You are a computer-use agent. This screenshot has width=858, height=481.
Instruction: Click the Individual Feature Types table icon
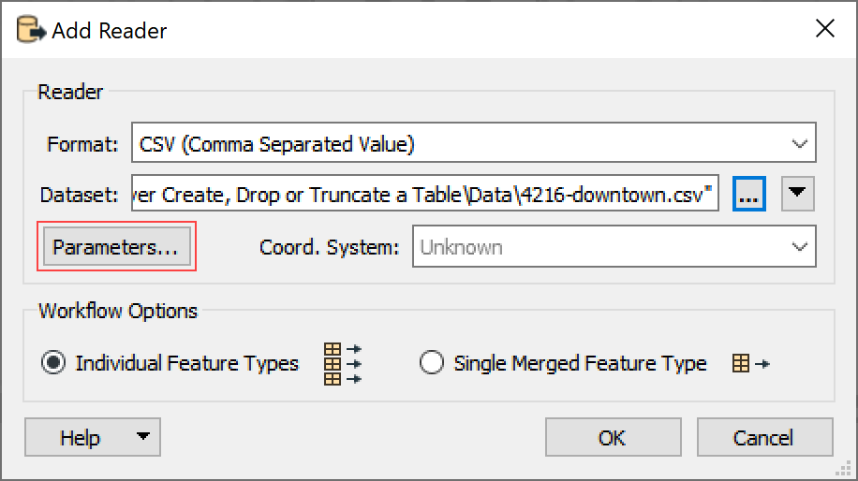tap(343, 363)
